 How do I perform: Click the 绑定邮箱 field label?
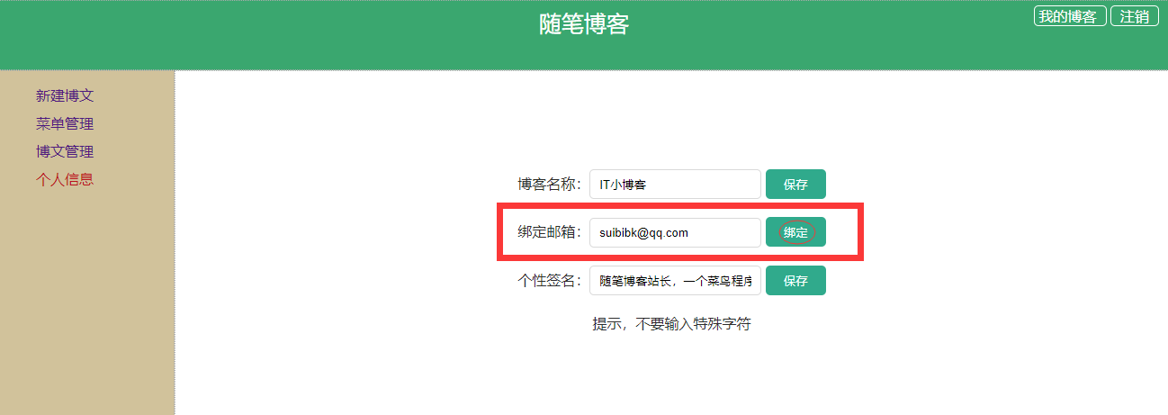[550, 232]
